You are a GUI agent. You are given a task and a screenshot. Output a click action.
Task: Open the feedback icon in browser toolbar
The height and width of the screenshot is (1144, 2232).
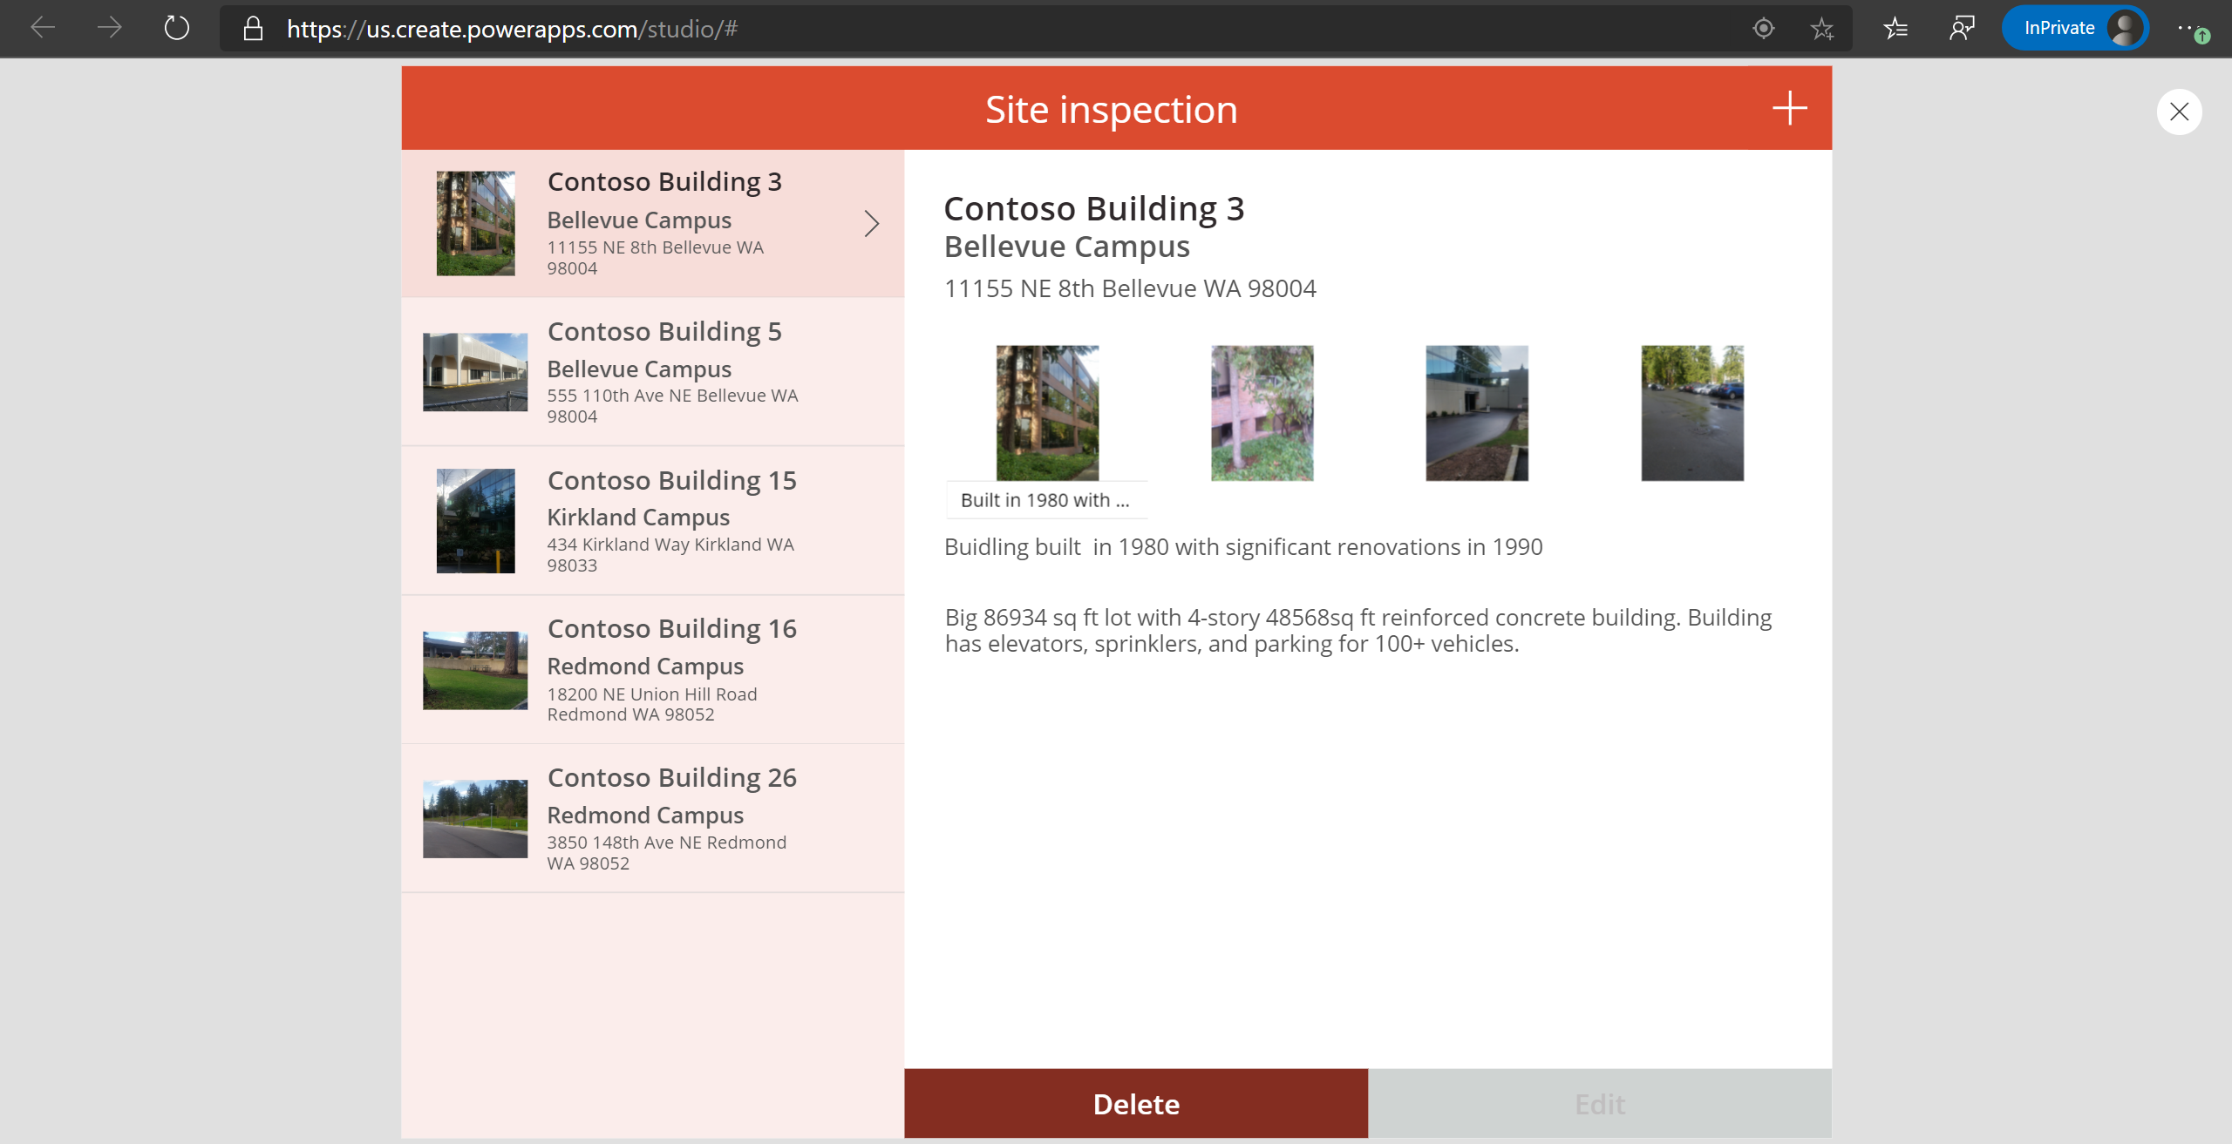click(1962, 29)
